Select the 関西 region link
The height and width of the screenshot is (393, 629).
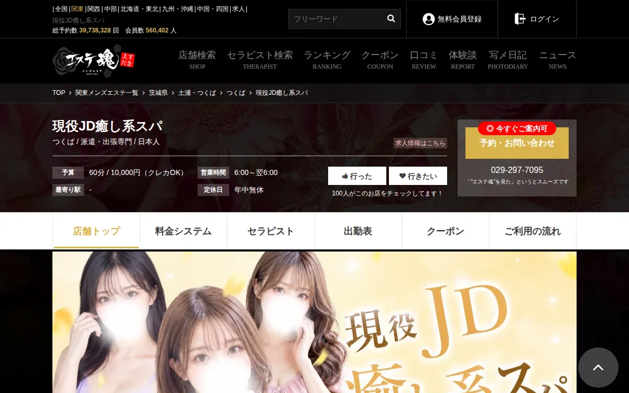tap(94, 9)
